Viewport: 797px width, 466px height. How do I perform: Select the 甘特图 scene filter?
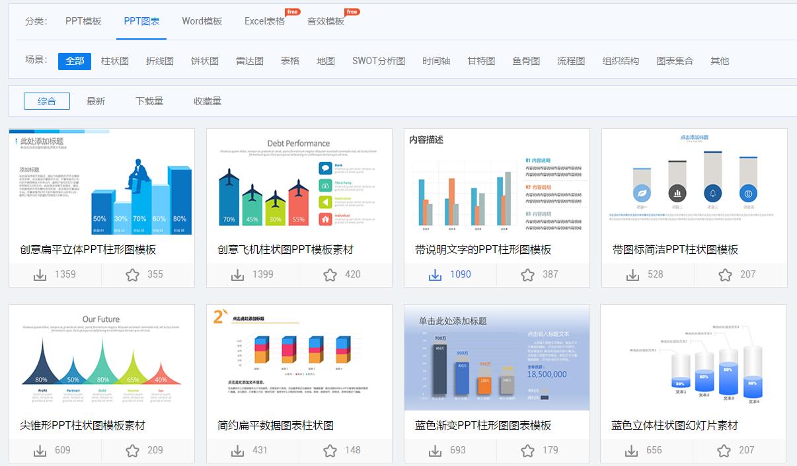480,60
